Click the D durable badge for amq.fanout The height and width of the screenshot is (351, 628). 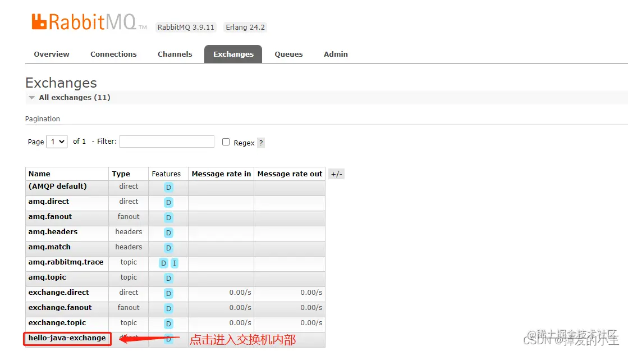tap(168, 217)
